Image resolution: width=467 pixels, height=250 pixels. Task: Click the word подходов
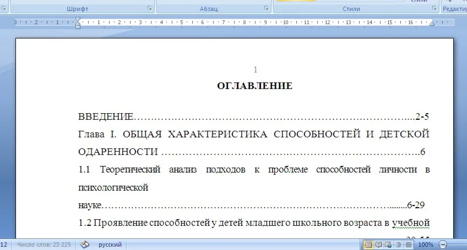click(225, 170)
